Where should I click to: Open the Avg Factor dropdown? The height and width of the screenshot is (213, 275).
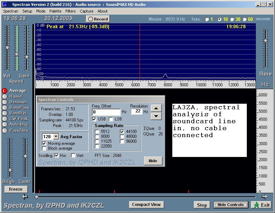click(x=56, y=137)
